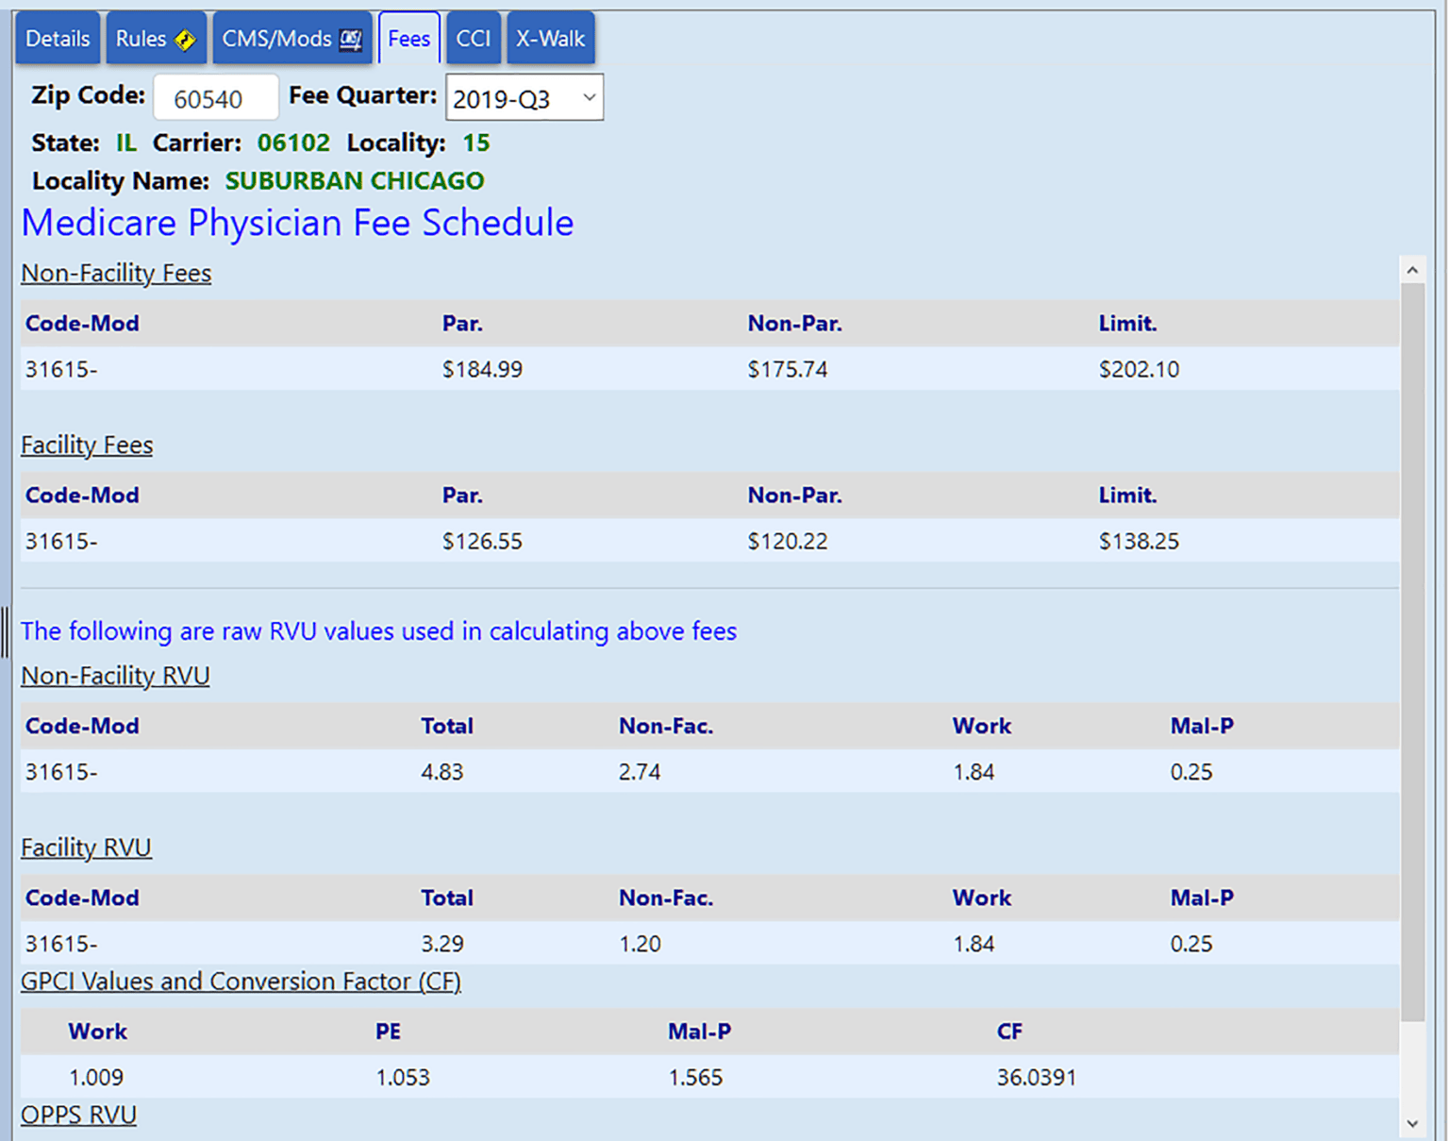This screenshot has height=1141, width=1449.
Task: Click the Facility Fees heading link
Action: 86,445
